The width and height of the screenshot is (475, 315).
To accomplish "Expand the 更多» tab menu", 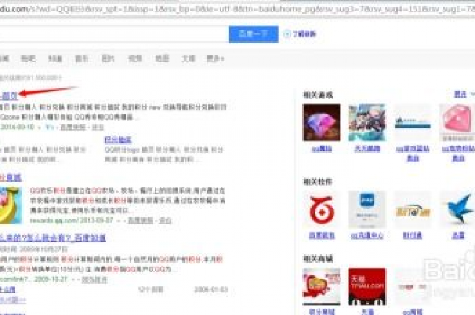I will [215, 59].
